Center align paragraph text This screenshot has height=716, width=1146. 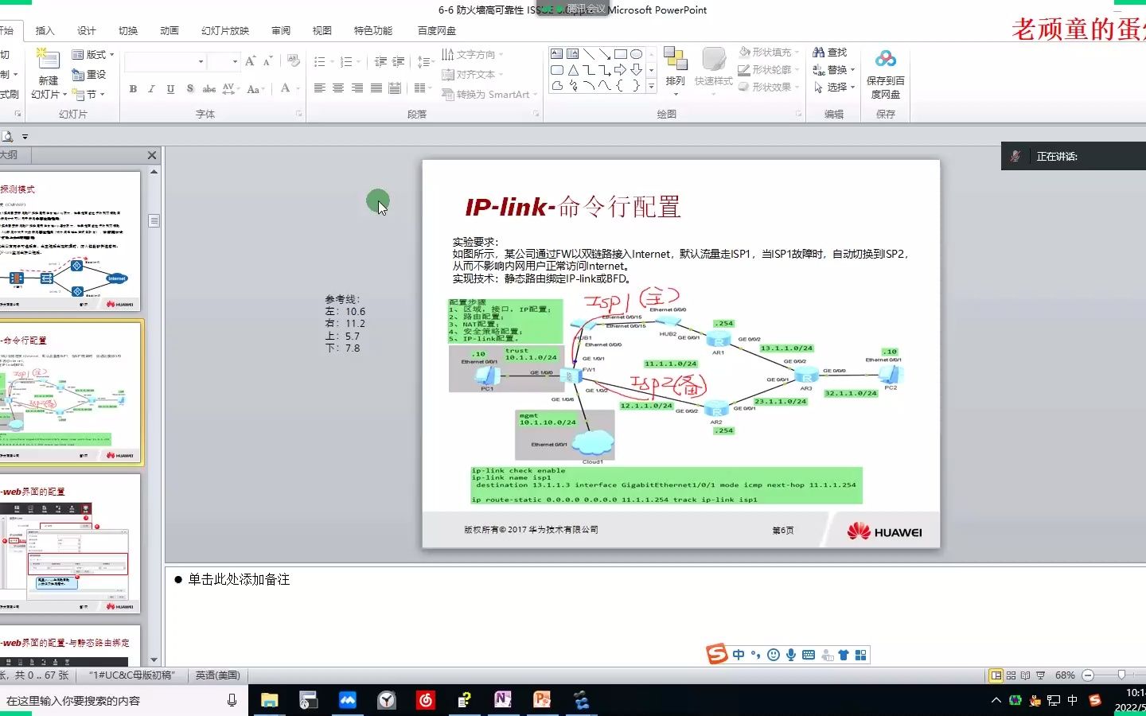click(x=338, y=88)
